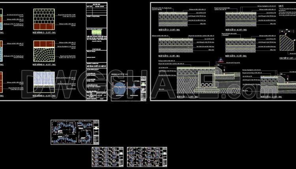Click the 'MẶT BẰNG 2 - 2 ( KT - 04 )' label
Image resolution: width=296 pixels, height=169 pixels.
click(x=44, y=33)
